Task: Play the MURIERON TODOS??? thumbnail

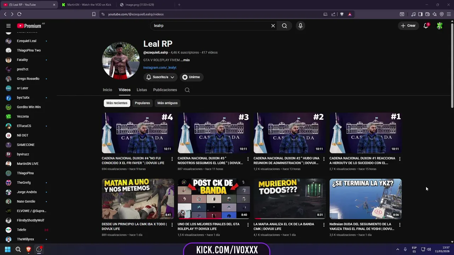Action: coord(289,199)
